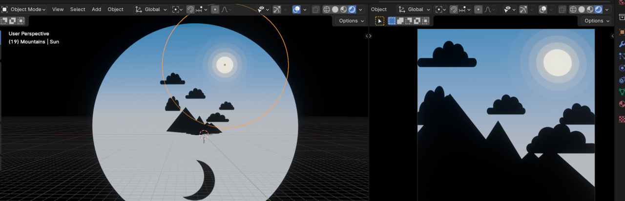Click the Options button in left viewport
This screenshot has height=201, width=625.
[351, 21]
